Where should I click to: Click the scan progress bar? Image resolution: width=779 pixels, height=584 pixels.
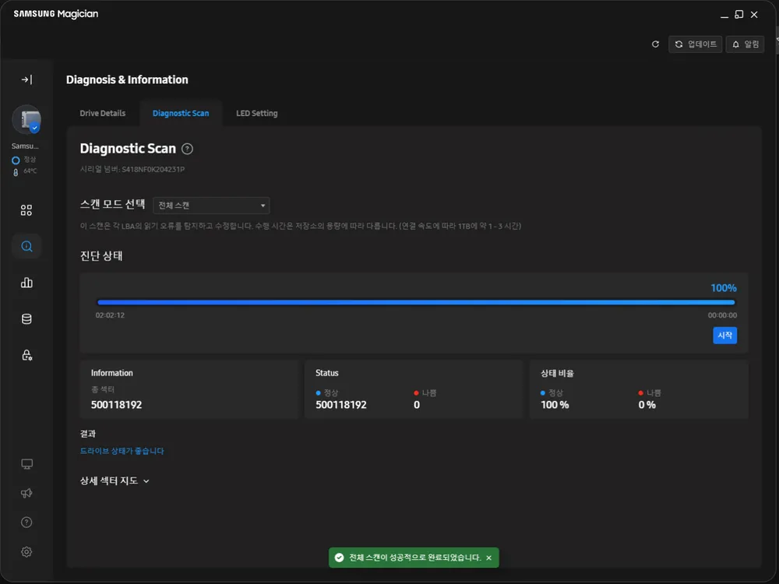[416, 302]
